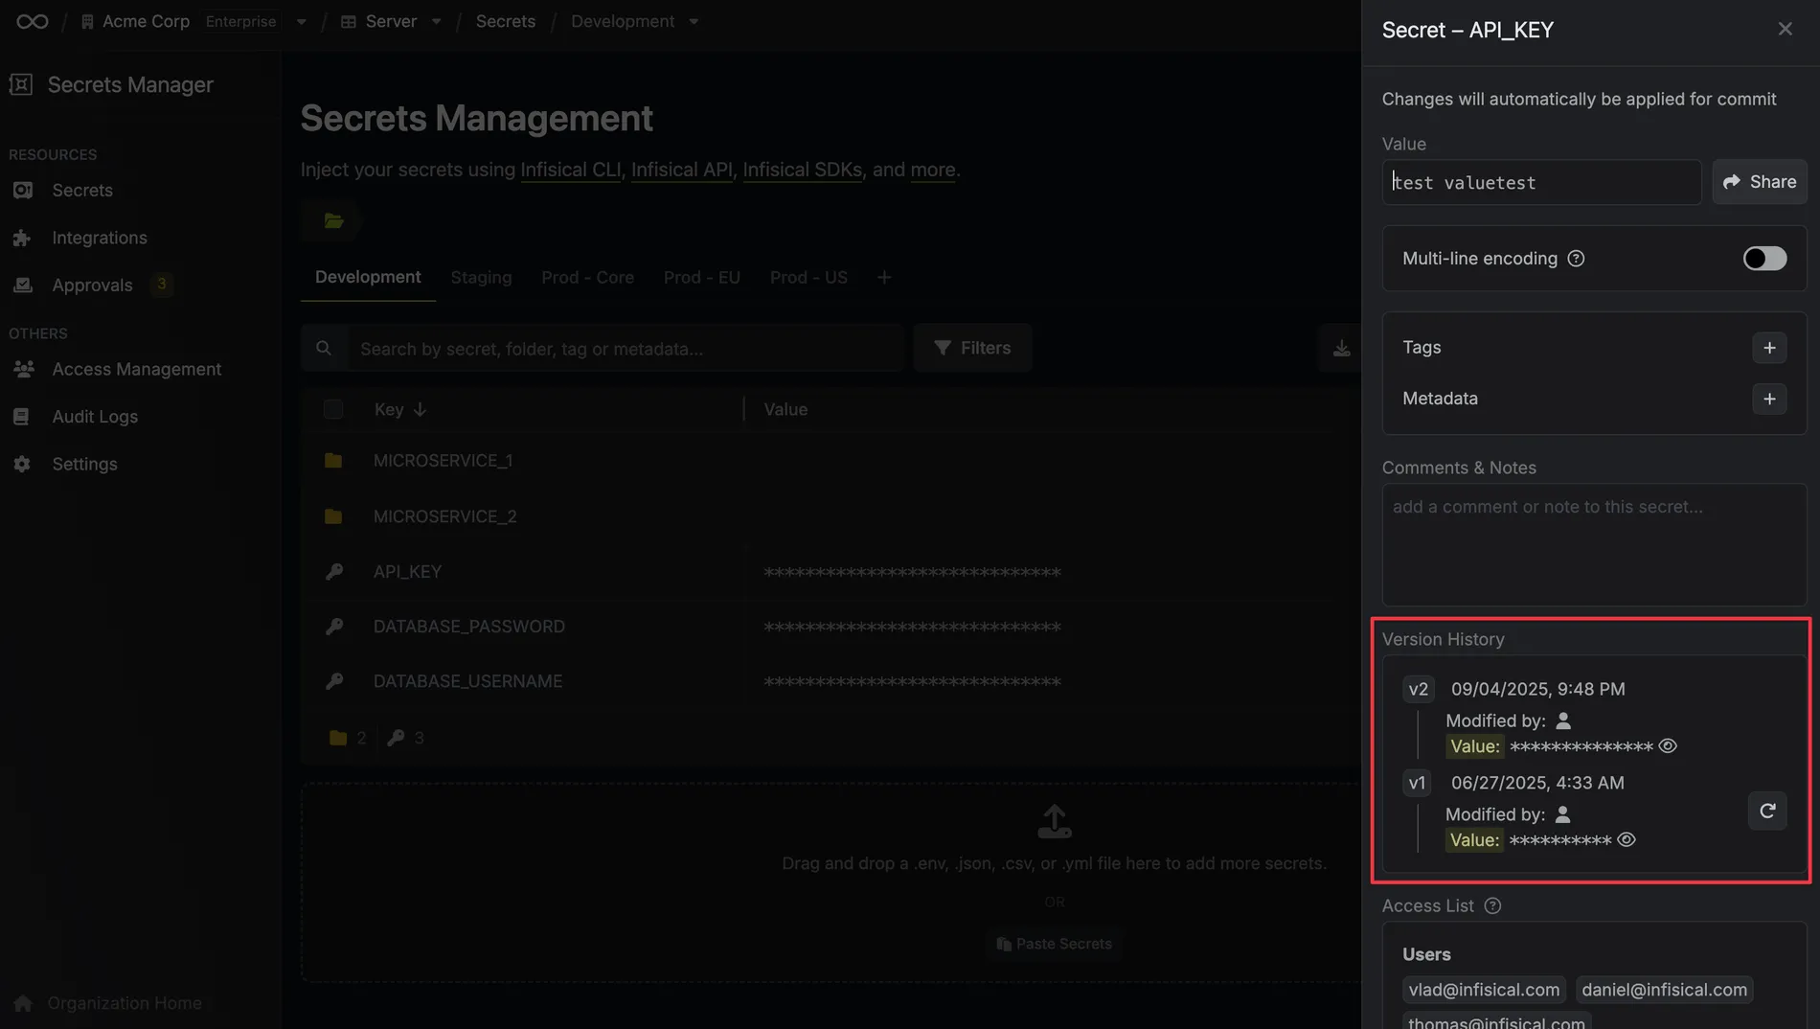Click the upload drop zone icon

(x=1054, y=821)
